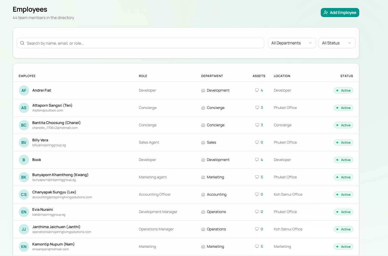The width and height of the screenshot is (388, 256).
Task: Open the All Status dropdown
Action: tap(337, 43)
